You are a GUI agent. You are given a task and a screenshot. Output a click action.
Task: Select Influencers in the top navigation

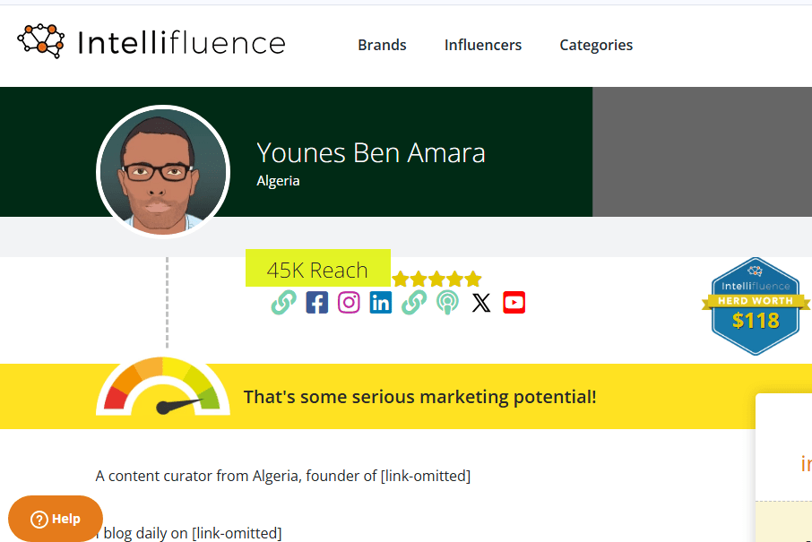point(482,45)
